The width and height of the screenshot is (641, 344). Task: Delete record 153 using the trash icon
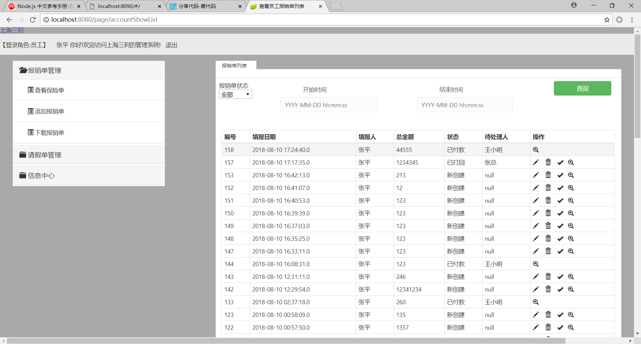click(x=548, y=175)
